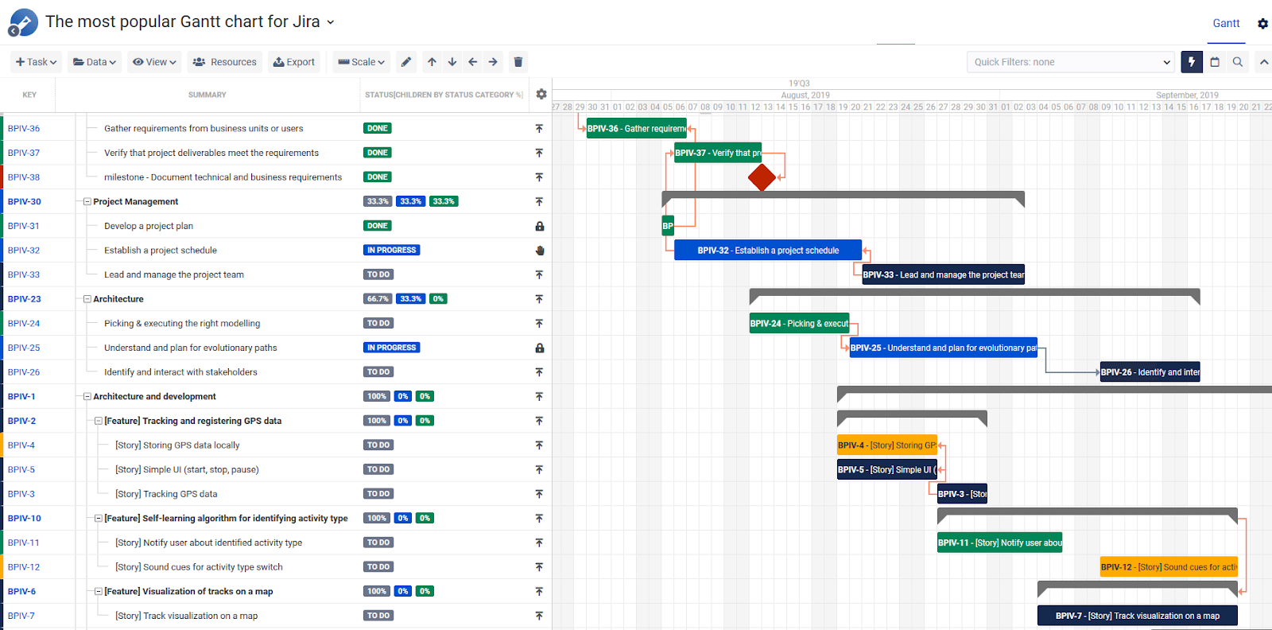Switch to the Gantt tab
Image resolution: width=1272 pixels, height=630 pixels.
[1226, 24]
